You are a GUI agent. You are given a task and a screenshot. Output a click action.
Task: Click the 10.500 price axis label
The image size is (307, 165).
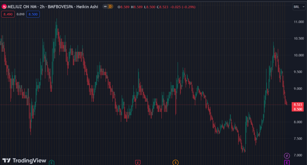click(299, 39)
